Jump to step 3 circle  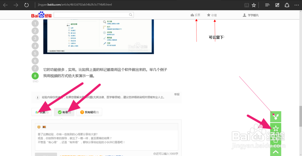tap(35, 39)
